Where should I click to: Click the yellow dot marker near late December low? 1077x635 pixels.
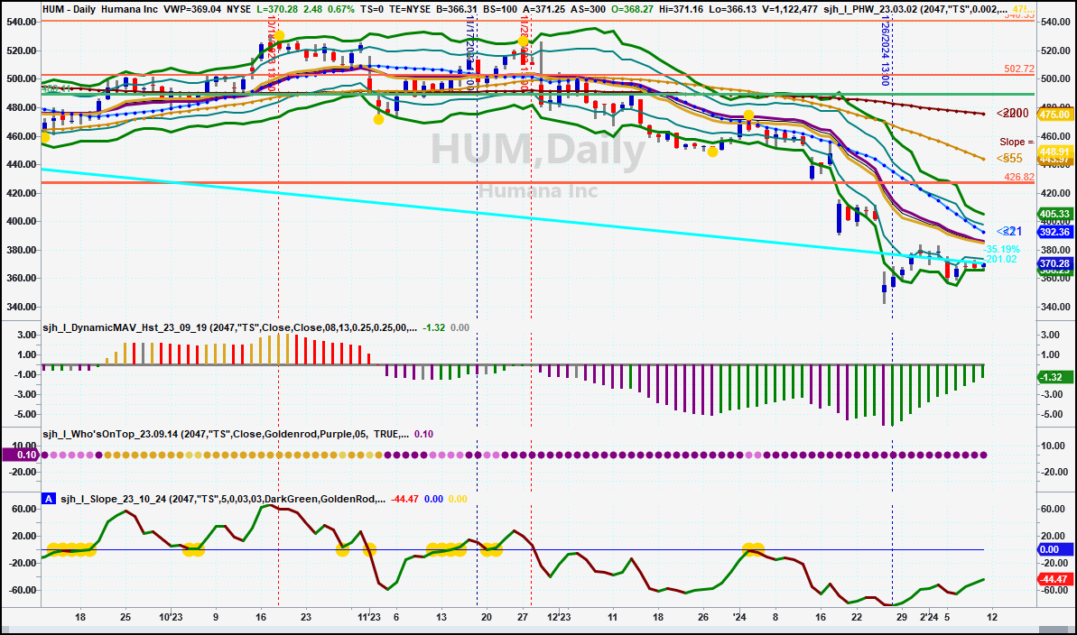pos(713,152)
